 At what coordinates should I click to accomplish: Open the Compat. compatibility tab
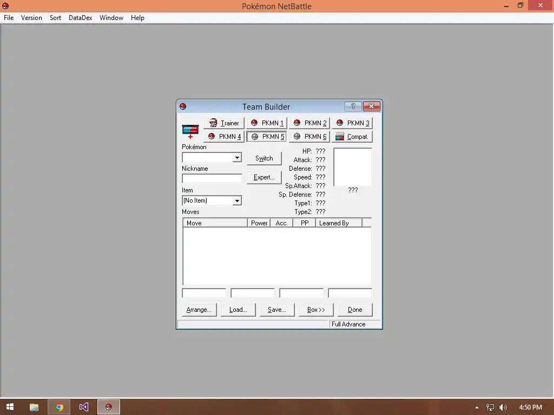coord(352,137)
